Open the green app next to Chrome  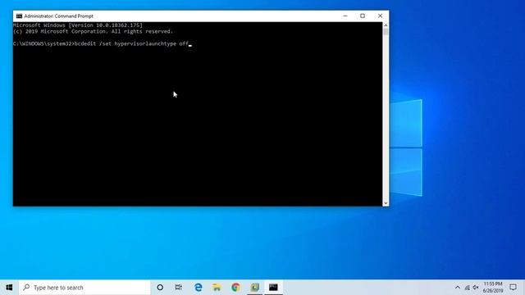pos(255,288)
